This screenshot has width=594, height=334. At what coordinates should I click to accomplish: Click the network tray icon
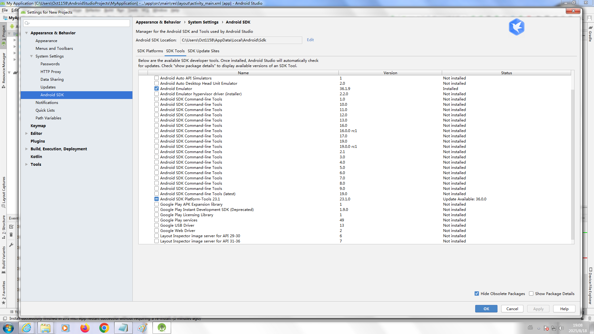(554, 328)
